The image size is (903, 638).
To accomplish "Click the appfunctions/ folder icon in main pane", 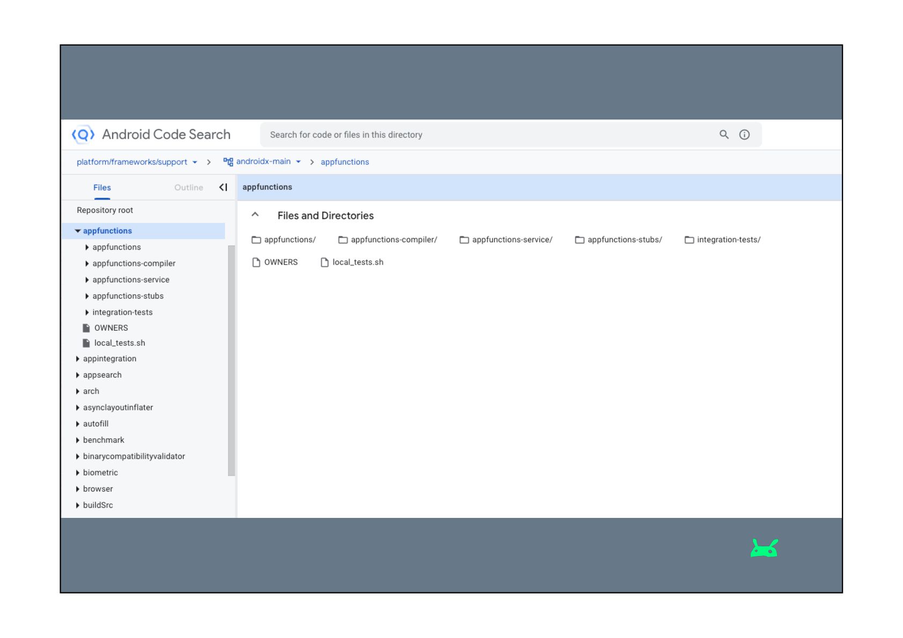I will (256, 240).
